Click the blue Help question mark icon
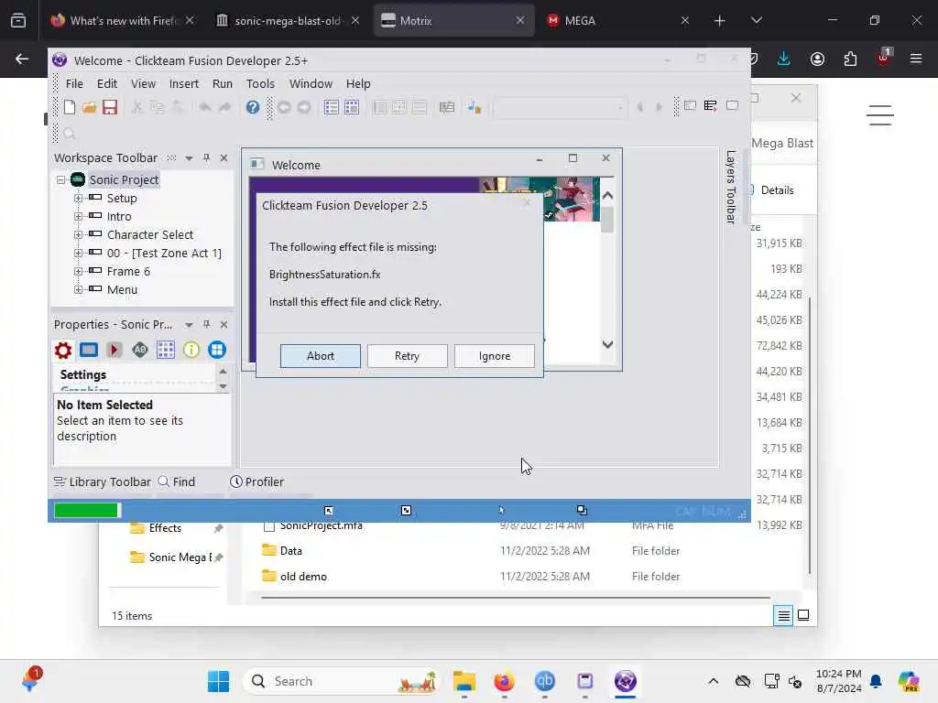The width and height of the screenshot is (938, 703). pyautogui.click(x=253, y=107)
